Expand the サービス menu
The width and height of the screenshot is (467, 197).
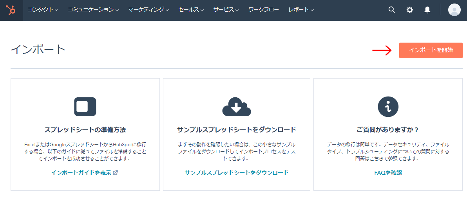[226, 10]
